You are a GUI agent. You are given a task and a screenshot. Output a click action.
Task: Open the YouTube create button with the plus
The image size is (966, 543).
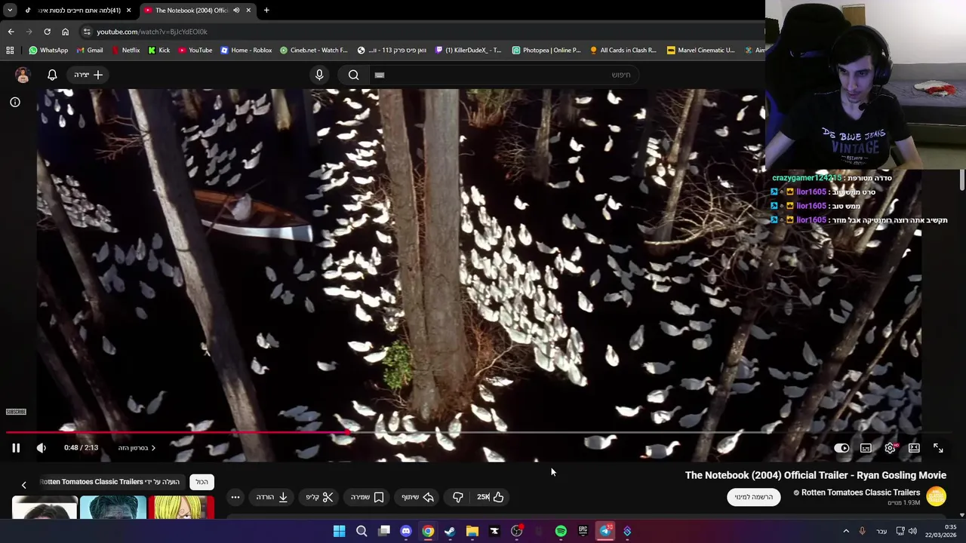[x=88, y=75]
